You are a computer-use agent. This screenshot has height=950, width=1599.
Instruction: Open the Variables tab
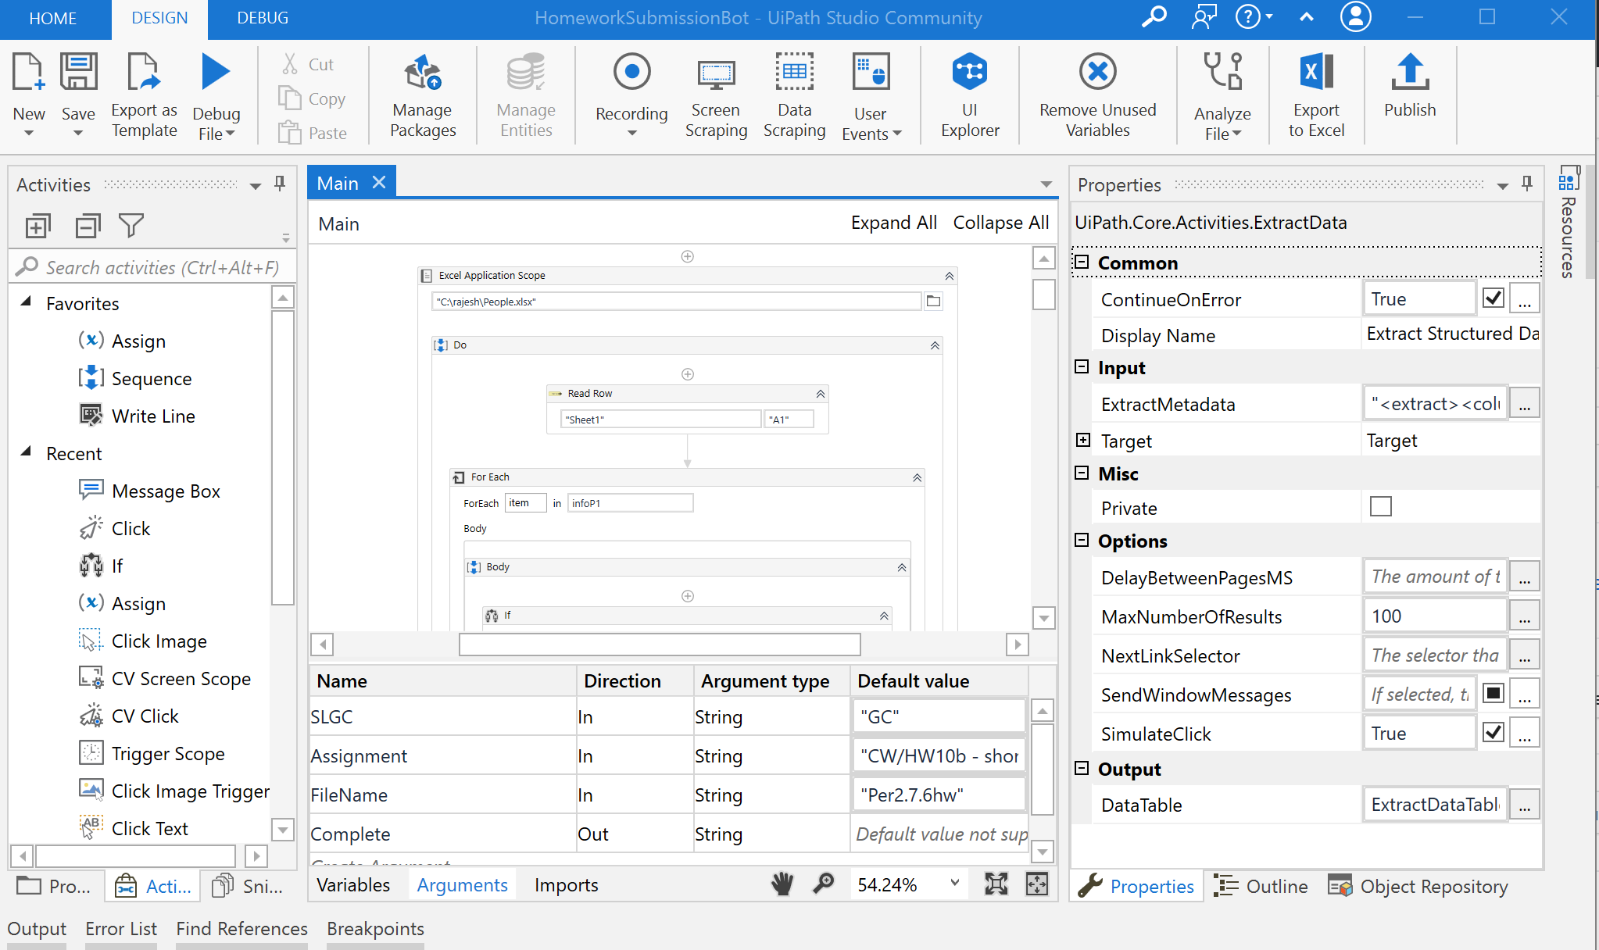353,885
